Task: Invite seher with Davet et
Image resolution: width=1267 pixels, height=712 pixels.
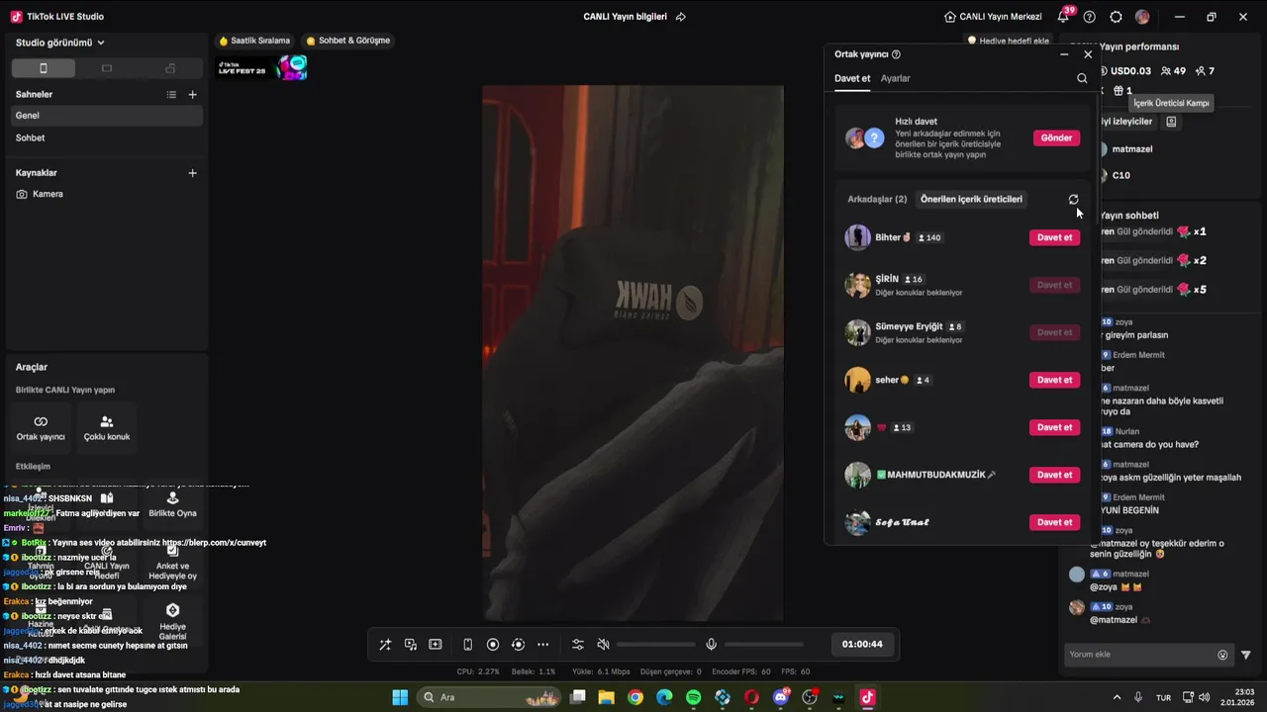Action: (x=1054, y=380)
